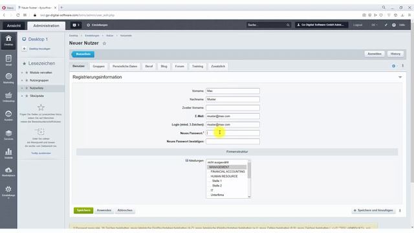Select HUMAN RESOURCE in Abteilungen list

point(224,176)
